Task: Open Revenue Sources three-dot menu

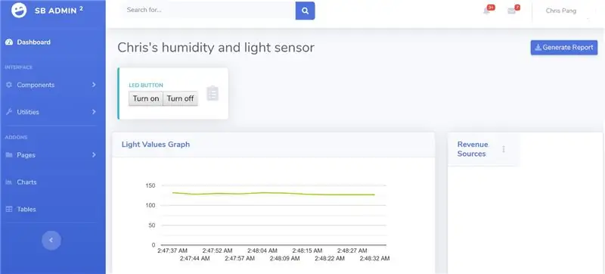Action: [x=504, y=149]
